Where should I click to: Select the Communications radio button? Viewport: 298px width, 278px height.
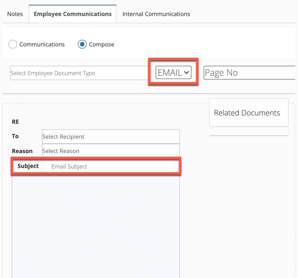tap(13, 44)
